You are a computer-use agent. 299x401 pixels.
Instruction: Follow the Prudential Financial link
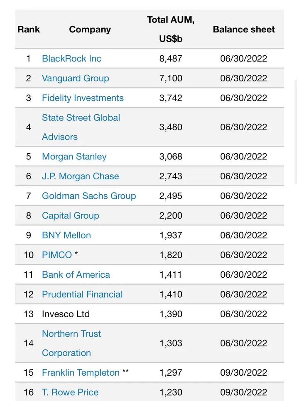click(82, 295)
